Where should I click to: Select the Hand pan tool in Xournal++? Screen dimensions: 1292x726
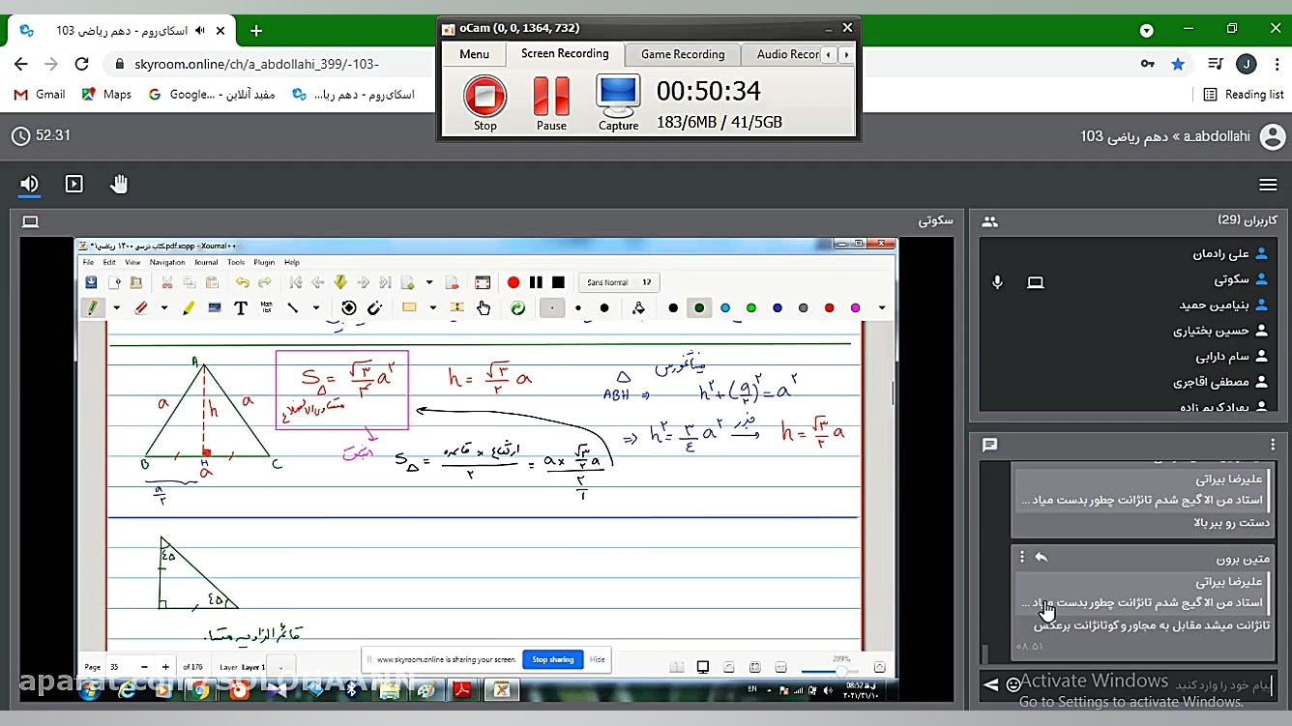(483, 307)
